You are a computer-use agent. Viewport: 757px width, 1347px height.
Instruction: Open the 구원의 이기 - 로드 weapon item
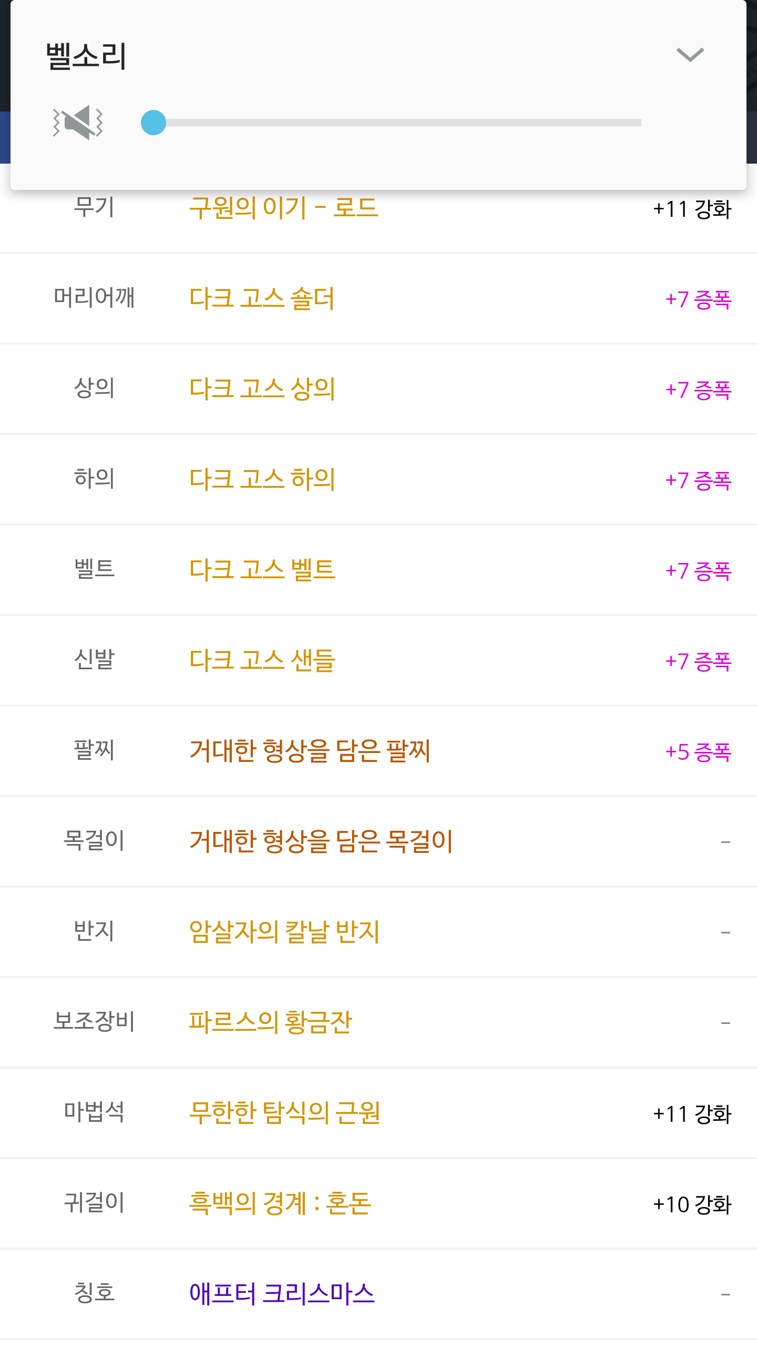tap(283, 208)
